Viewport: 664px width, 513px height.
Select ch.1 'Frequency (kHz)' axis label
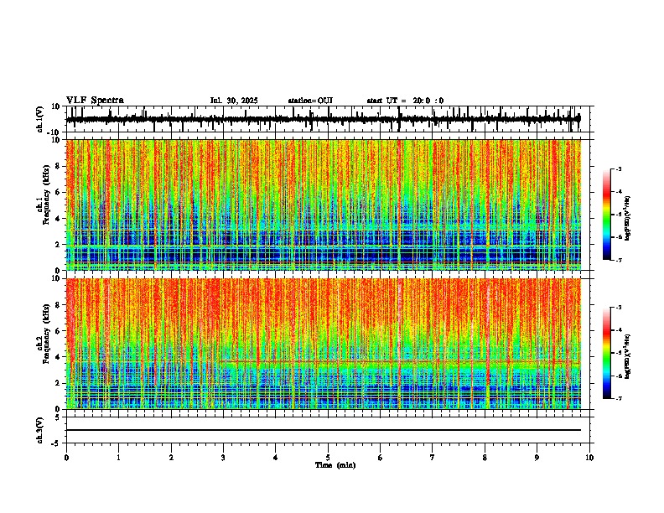tap(46, 194)
